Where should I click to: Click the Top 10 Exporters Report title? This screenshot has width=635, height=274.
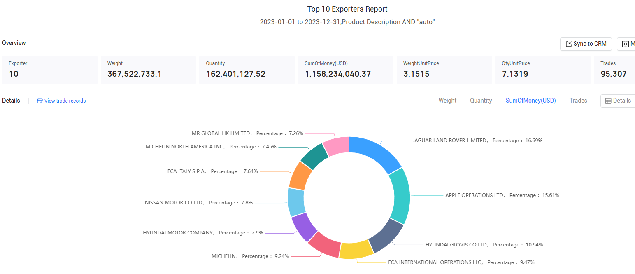coord(347,9)
